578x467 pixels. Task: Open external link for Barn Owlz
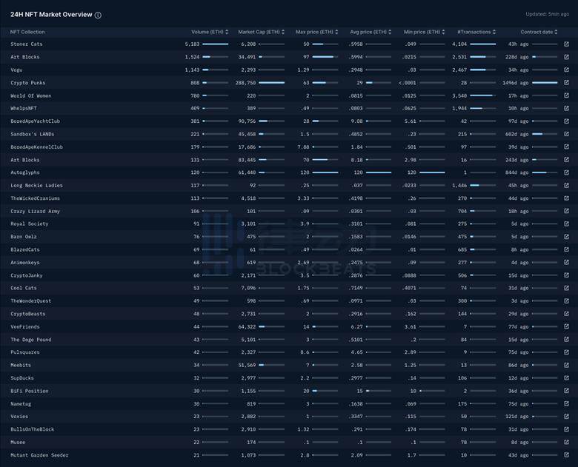click(x=566, y=237)
